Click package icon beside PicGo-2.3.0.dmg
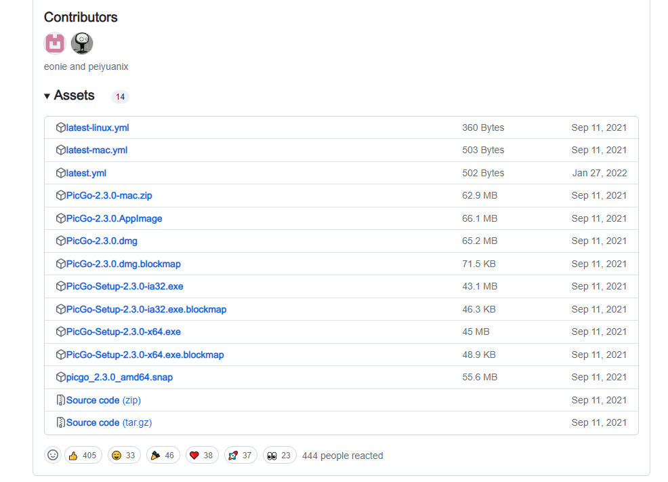 (x=60, y=241)
